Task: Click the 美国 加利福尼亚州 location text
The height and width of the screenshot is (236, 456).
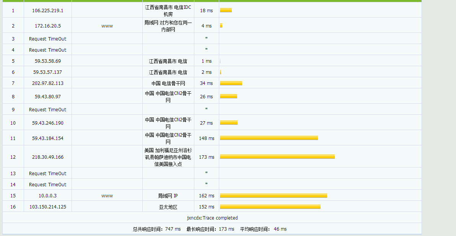Action: 168,157
